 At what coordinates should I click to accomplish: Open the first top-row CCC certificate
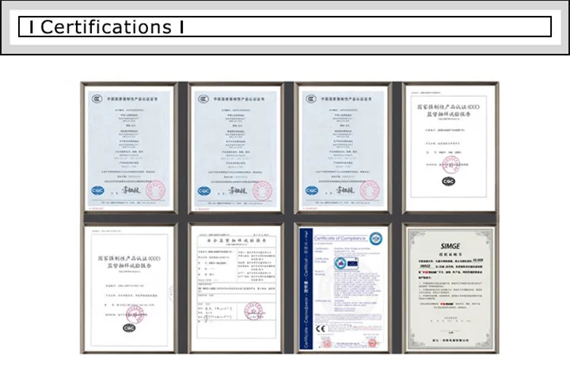(127, 147)
